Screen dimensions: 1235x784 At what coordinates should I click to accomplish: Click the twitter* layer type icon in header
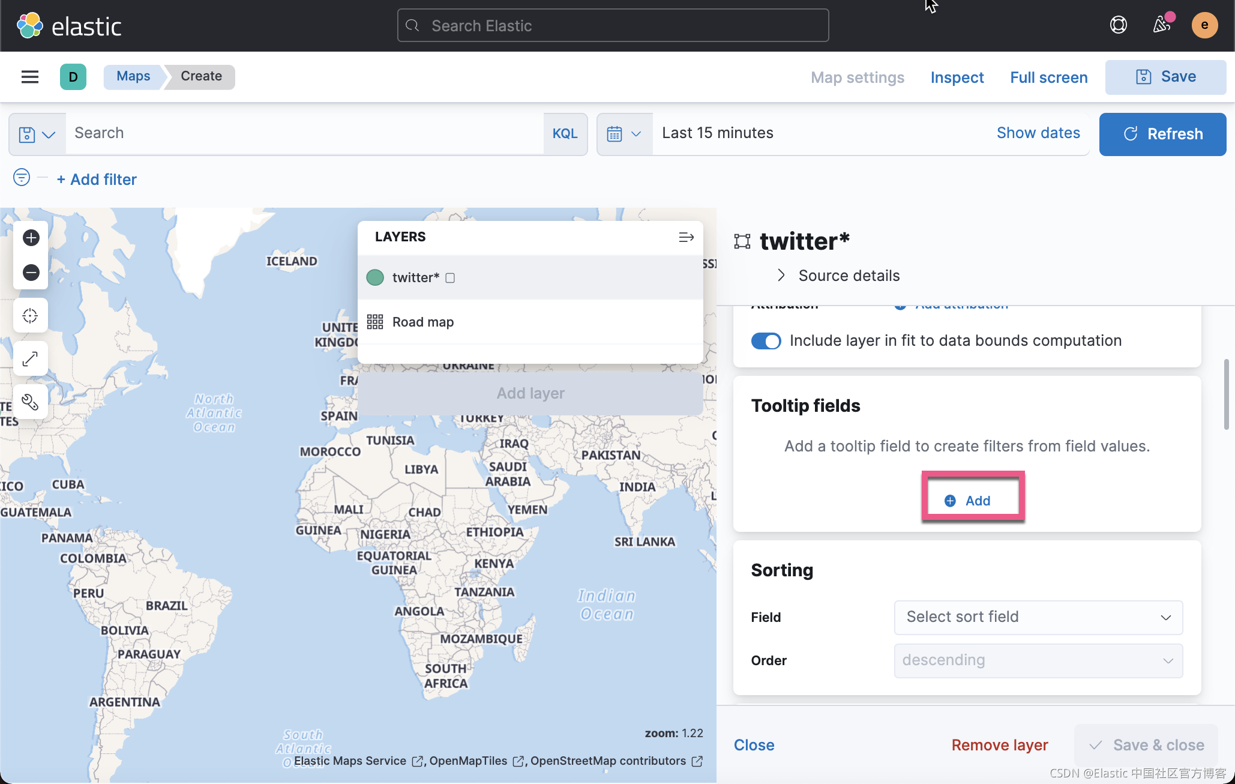742,241
